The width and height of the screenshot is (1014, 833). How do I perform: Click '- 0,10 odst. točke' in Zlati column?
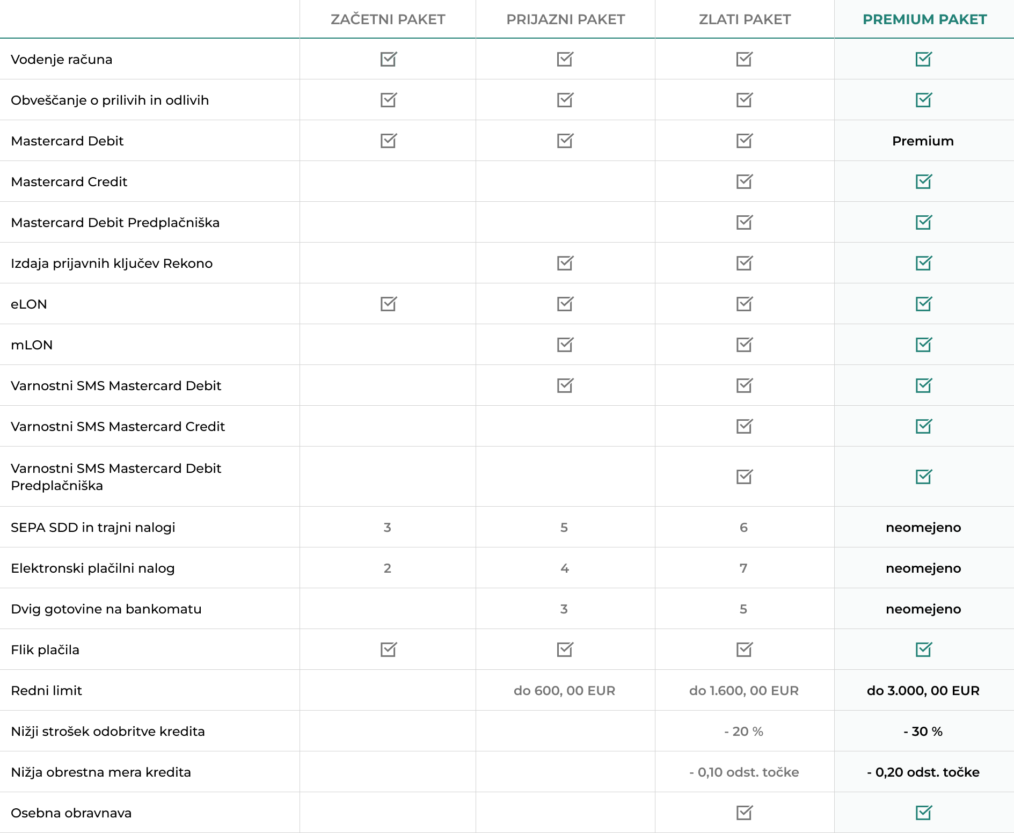744,772
